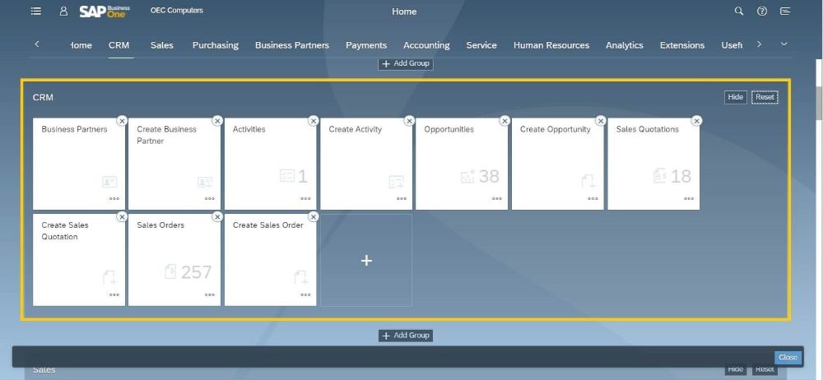The image size is (823, 380).
Task: Expand the tab overflow dropdown arrow
Action: point(784,44)
